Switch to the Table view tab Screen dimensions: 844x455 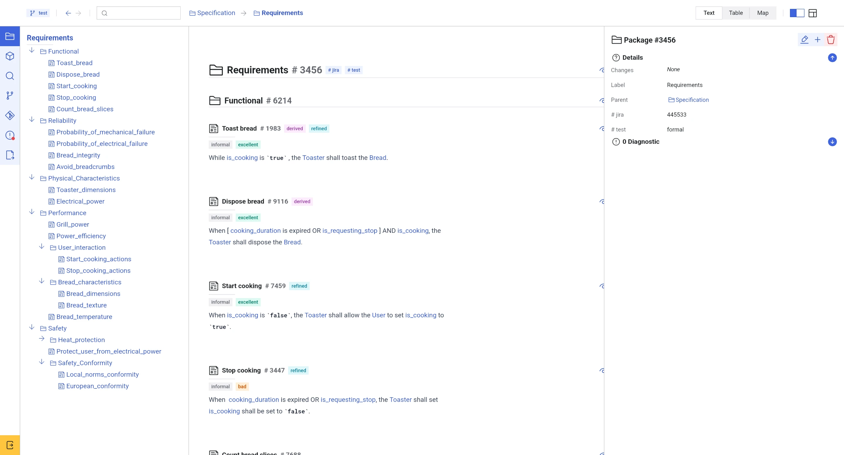tap(736, 13)
